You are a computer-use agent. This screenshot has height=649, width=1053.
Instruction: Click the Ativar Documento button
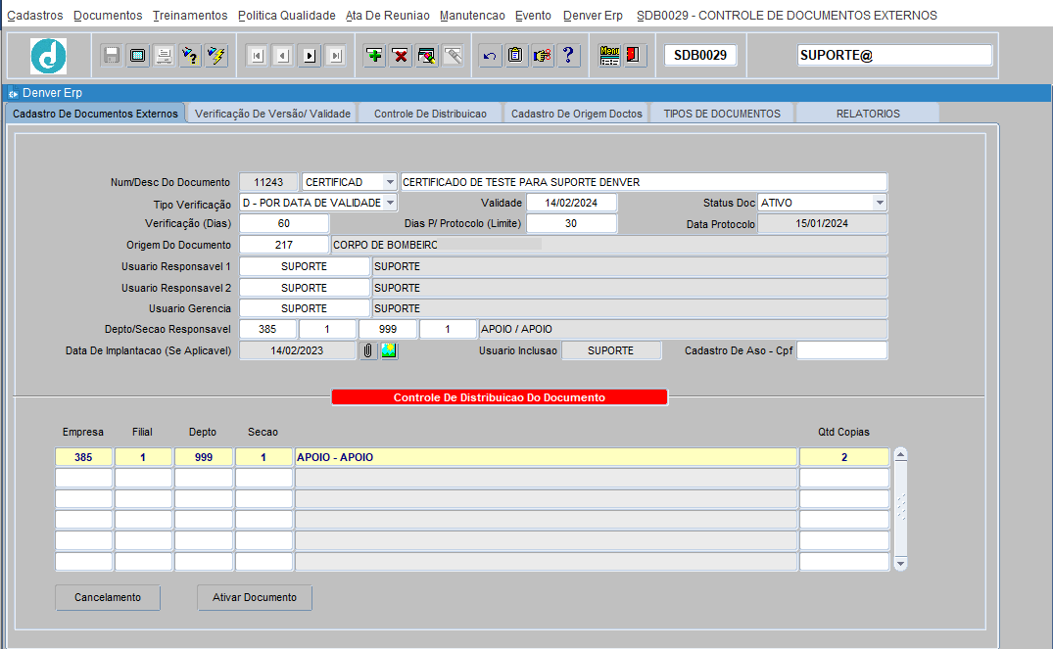[x=255, y=597]
